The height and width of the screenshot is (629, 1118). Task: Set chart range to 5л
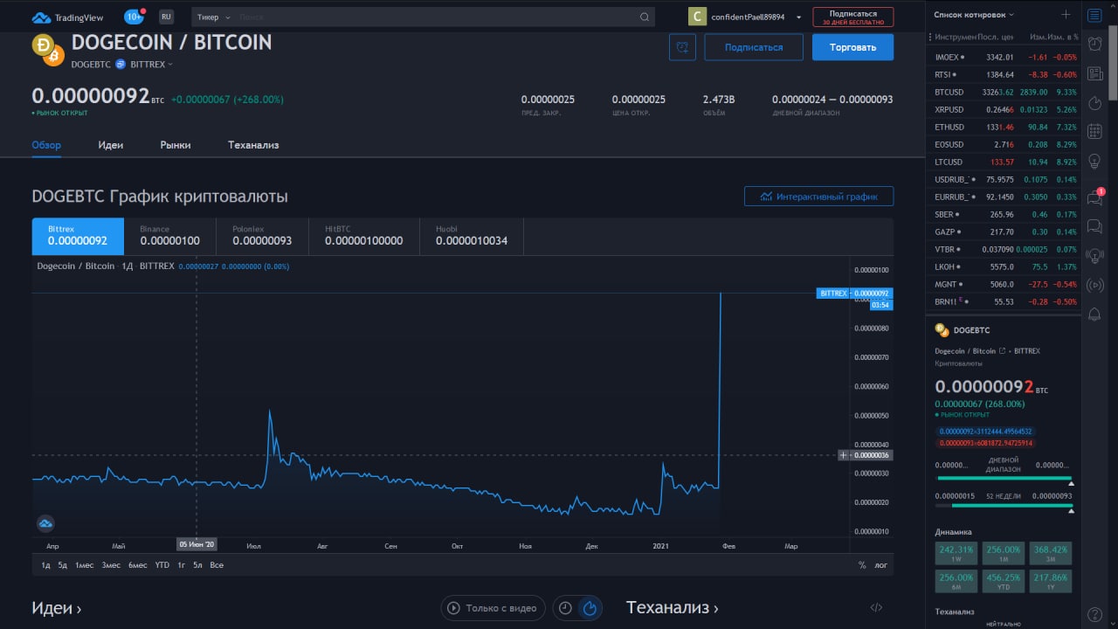click(x=197, y=565)
